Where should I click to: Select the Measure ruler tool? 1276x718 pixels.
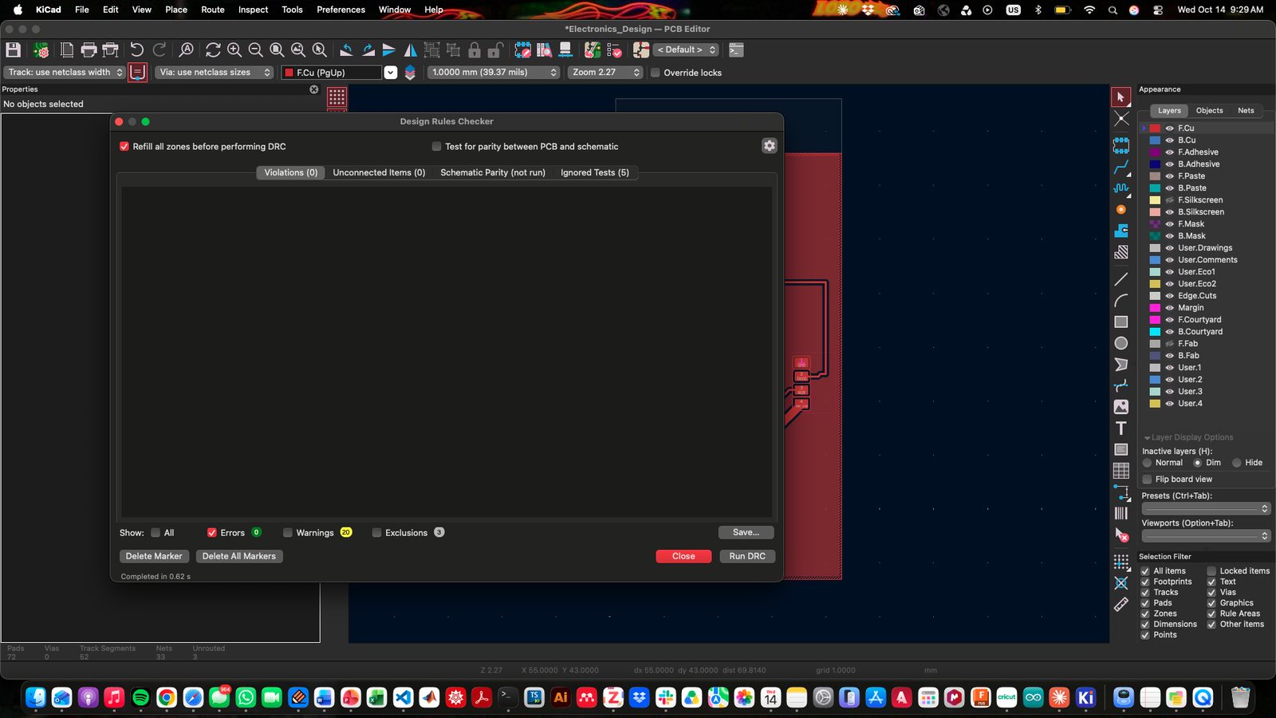[x=1121, y=605]
